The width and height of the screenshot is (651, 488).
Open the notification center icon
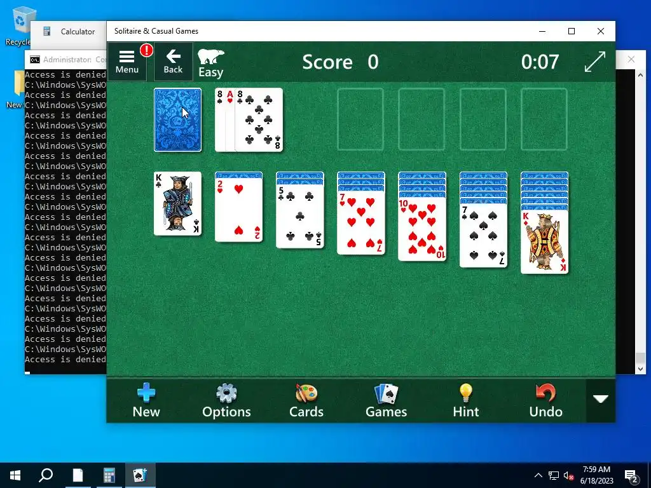[631, 476]
